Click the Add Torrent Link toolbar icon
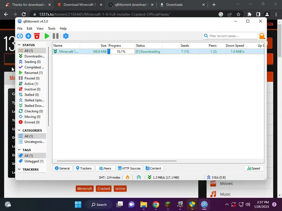This screenshot has width=282, height=211. (x=20, y=36)
